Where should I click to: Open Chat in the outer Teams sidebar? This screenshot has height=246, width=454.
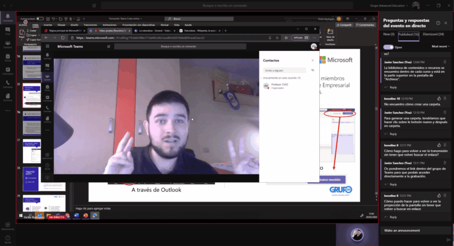8,31
